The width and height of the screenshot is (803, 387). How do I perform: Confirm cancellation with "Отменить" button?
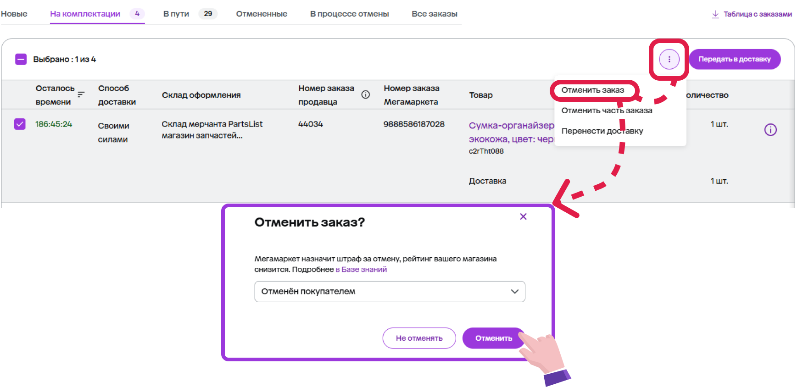tap(493, 338)
